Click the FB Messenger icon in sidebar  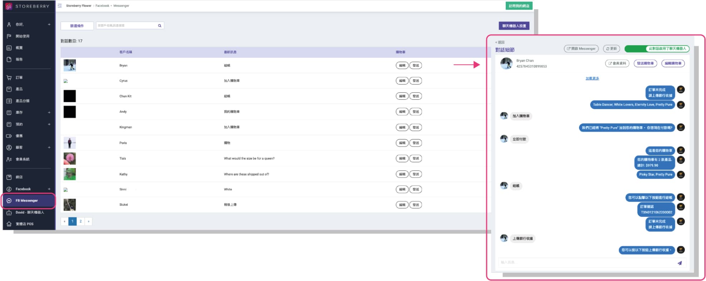(x=9, y=201)
